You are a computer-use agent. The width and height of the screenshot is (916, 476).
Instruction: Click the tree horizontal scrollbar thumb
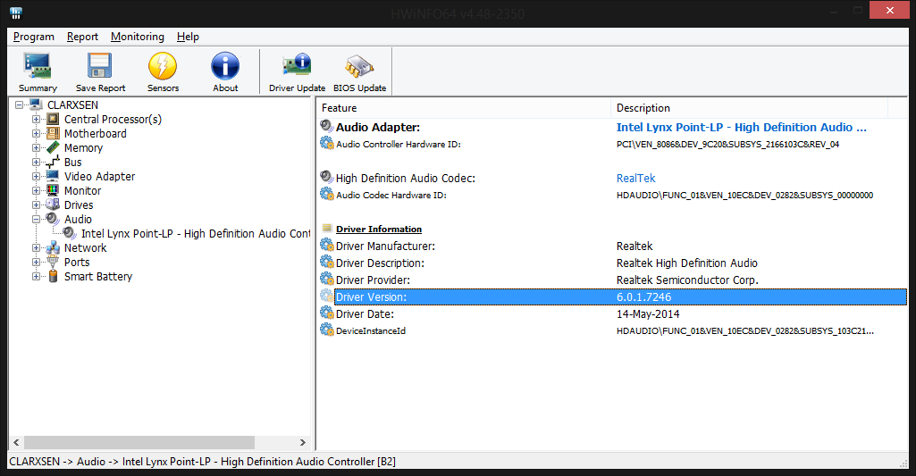tap(139, 442)
